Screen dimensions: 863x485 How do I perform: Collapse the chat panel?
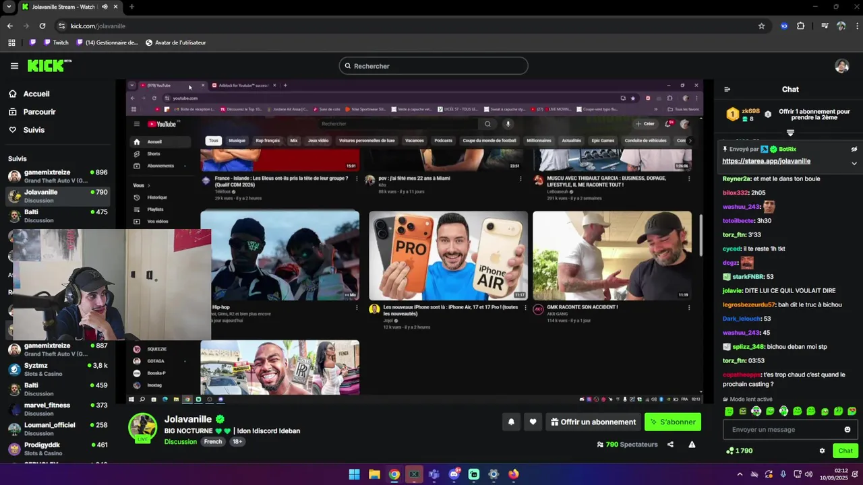pyautogui.click(x=727, y=89)
